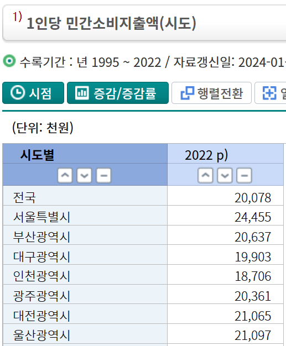Click the value 19,903 for 대구광역시
Viewport: 286px width, 346px height.
coord(253,257)
